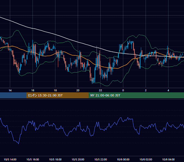Viewport: 184px width, 162px height.
Task: Click the 2 hour axis label
Action: (146, 90)
